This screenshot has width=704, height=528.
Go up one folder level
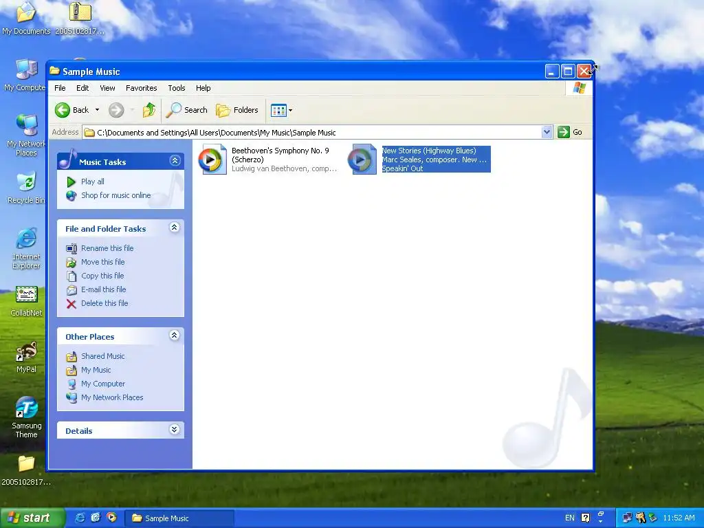[x=149, y=110]
